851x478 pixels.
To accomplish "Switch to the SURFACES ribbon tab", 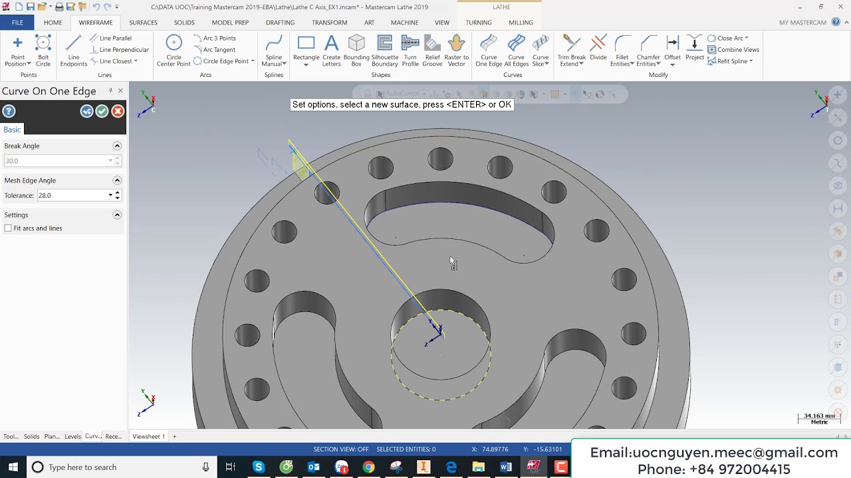I will (x=143, y=23).
